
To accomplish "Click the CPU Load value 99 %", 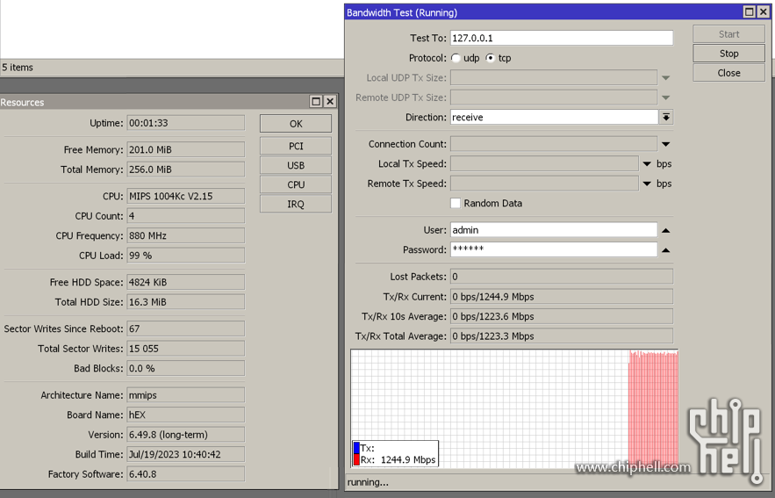I will pyautogui.click(x=185, y=256).
